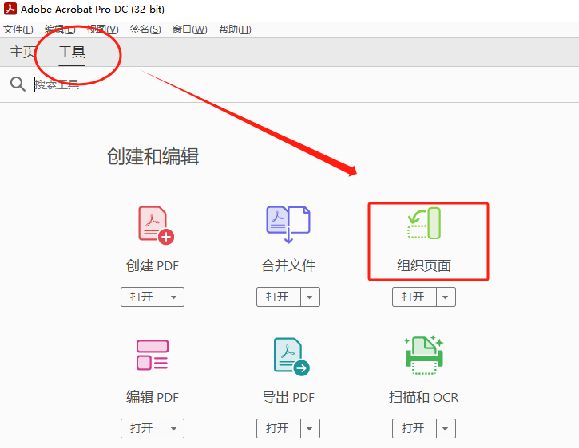Click the 编辑 PDF label
Screen dimensions: 579x448
click(x=153, y=397)
